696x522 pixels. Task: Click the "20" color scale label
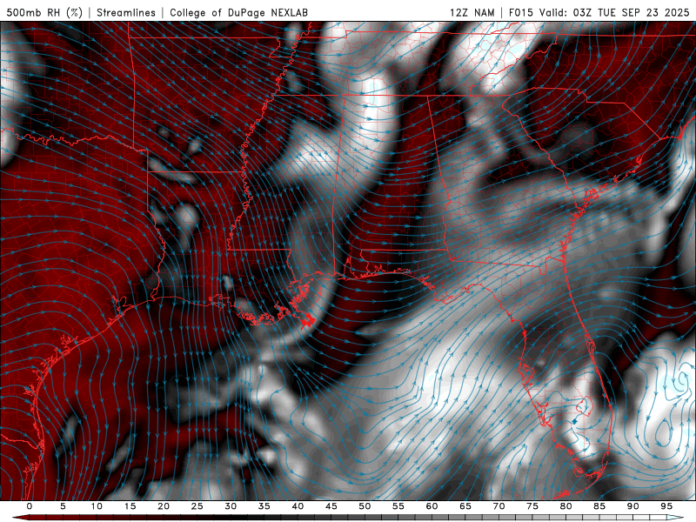pyautogui.click(x=164, y=506)
